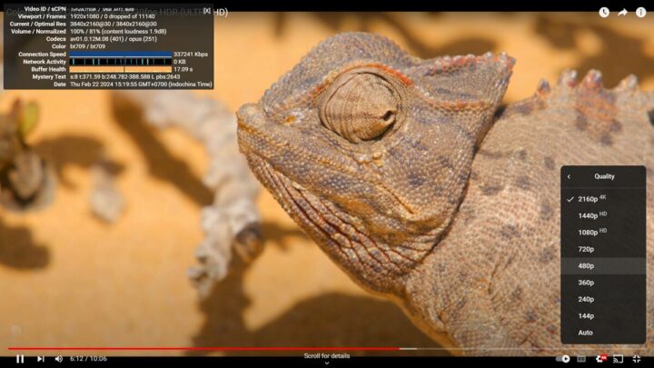Image resolution: width=654 pixels, height=368 pixels.
Task: Exit full screen mode
Action: click(637, 359)
